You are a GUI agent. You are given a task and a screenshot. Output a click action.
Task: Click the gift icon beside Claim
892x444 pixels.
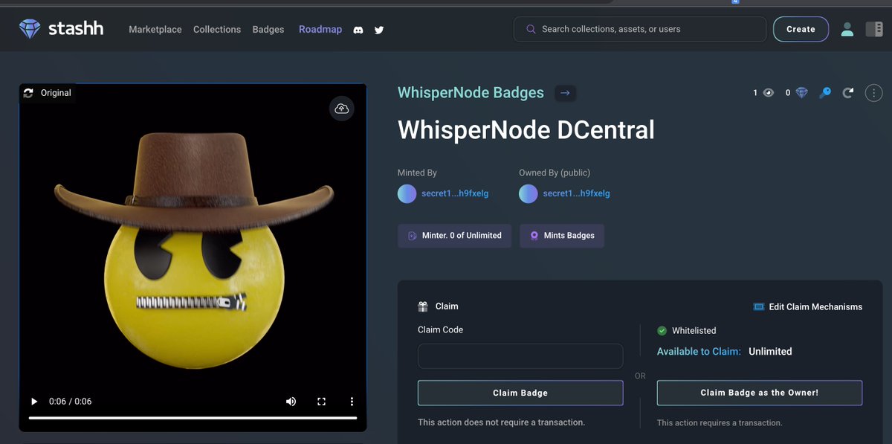tap(423, 306)
